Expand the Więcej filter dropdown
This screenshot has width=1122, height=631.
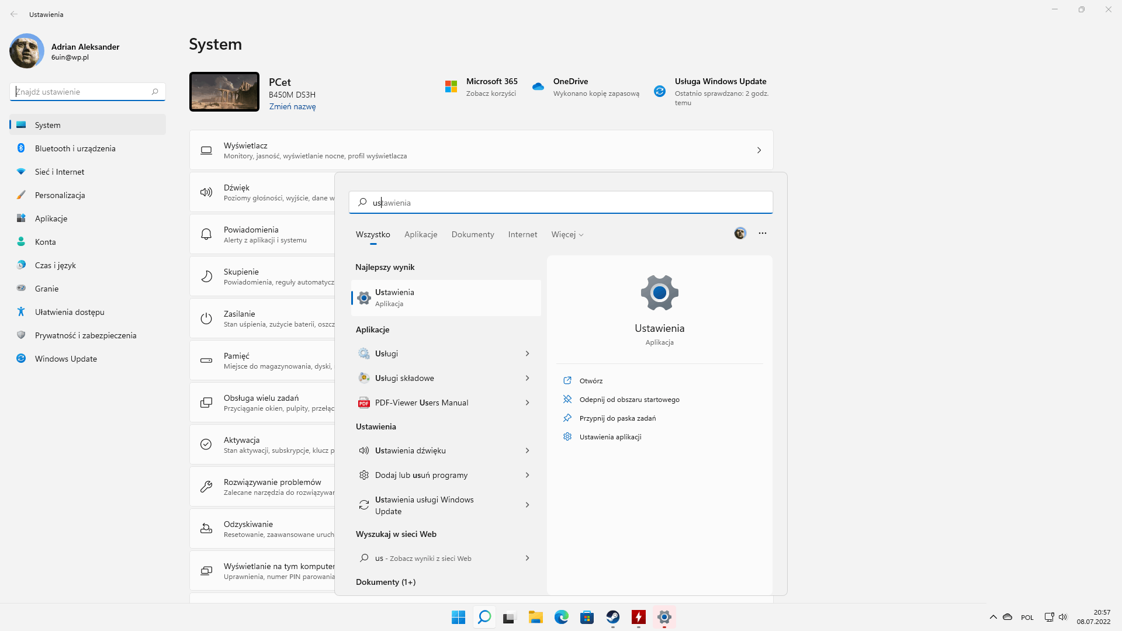coord(567,234)
